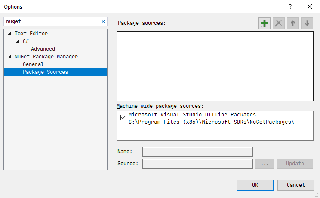Focus the Name input field
This screenshot has width=320, height=198.
pos(197,152)
